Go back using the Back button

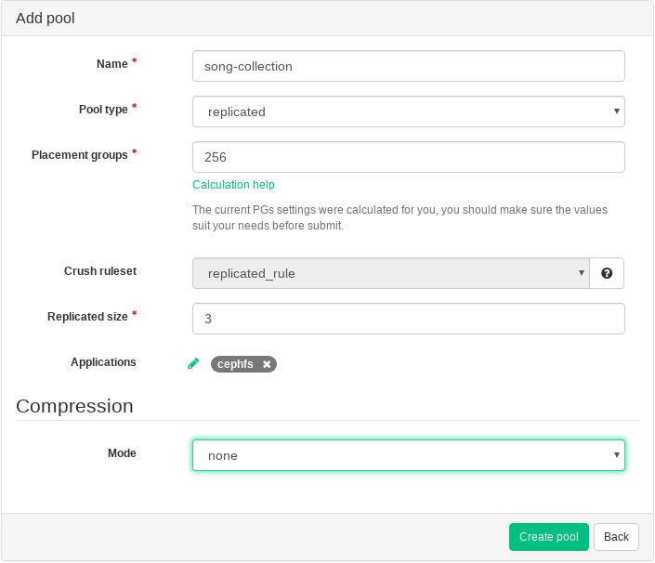pyautogui.click(x=616, y=537)
